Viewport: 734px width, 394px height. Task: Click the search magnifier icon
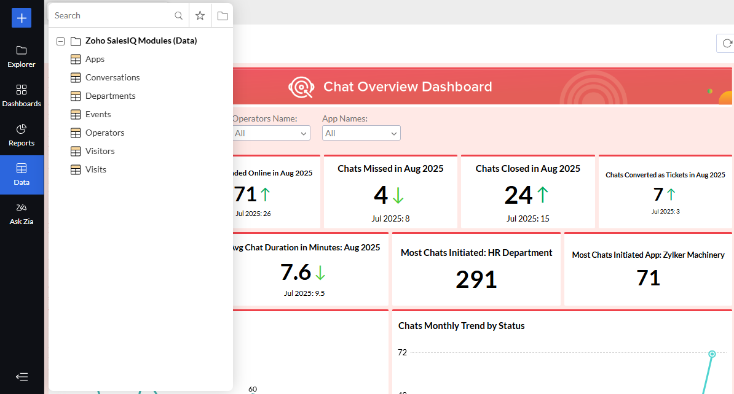pos(178,15)
